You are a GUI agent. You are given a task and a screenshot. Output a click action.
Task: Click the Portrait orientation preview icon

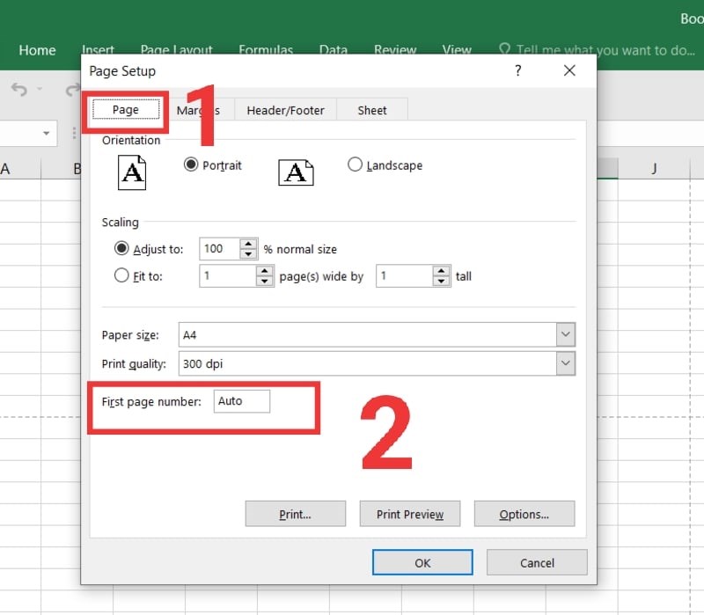[131, 172]
